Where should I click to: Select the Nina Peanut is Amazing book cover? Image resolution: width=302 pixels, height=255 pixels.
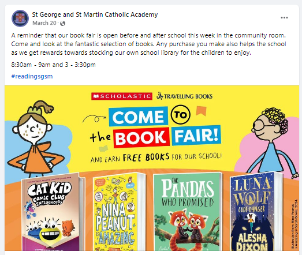(118, 212)
